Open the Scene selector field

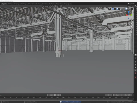point(134,3)
